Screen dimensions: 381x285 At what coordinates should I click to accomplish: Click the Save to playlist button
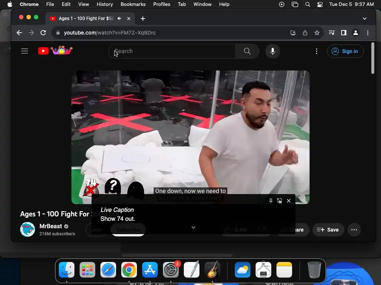(x=328, y=230)
